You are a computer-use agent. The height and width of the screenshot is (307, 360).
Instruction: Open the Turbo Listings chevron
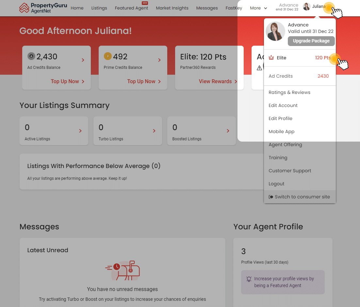point(154,131)
